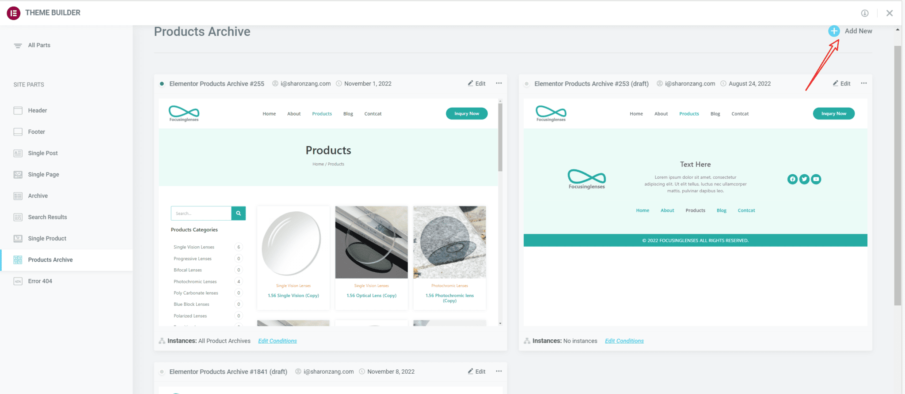Click the search magnifier button in preview
Screen dimensions: 905x394
coord(238,214)
